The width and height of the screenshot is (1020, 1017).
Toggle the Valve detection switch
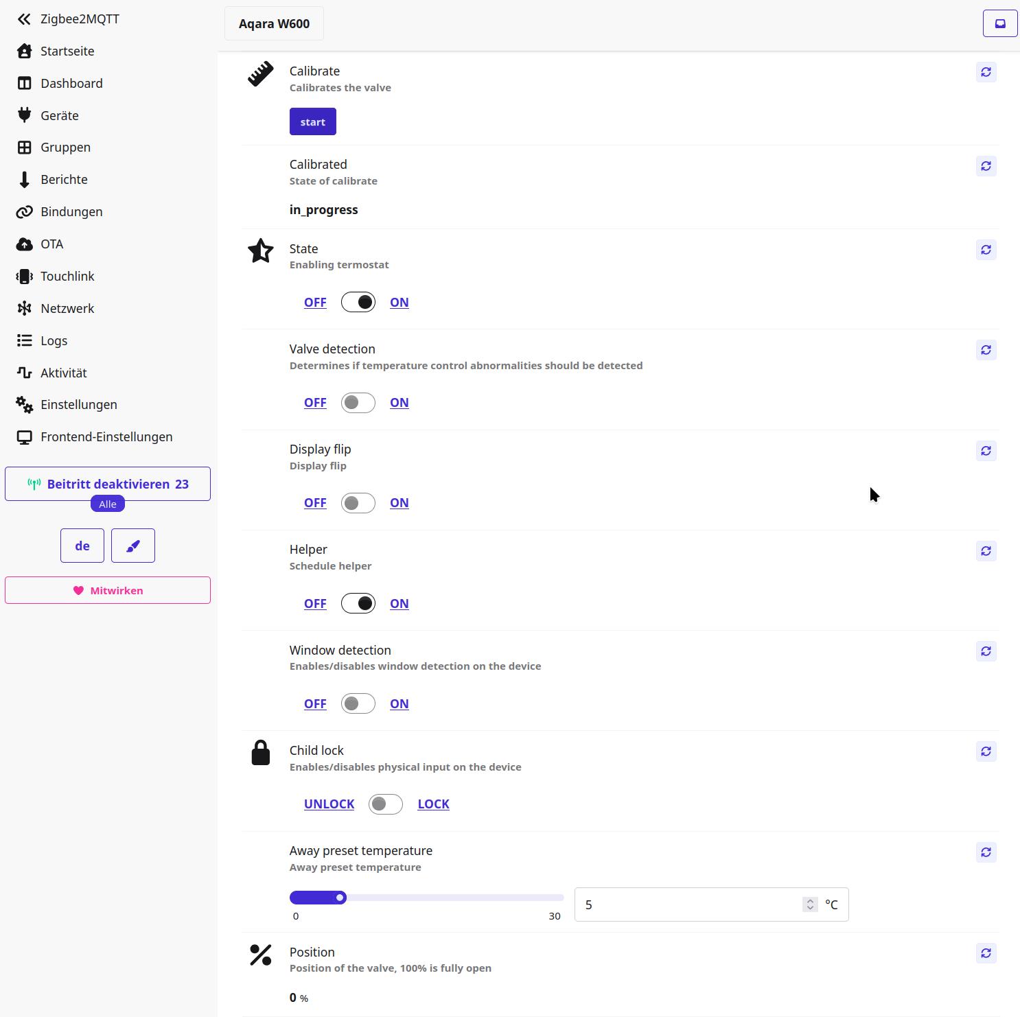[x=358, y=403]
